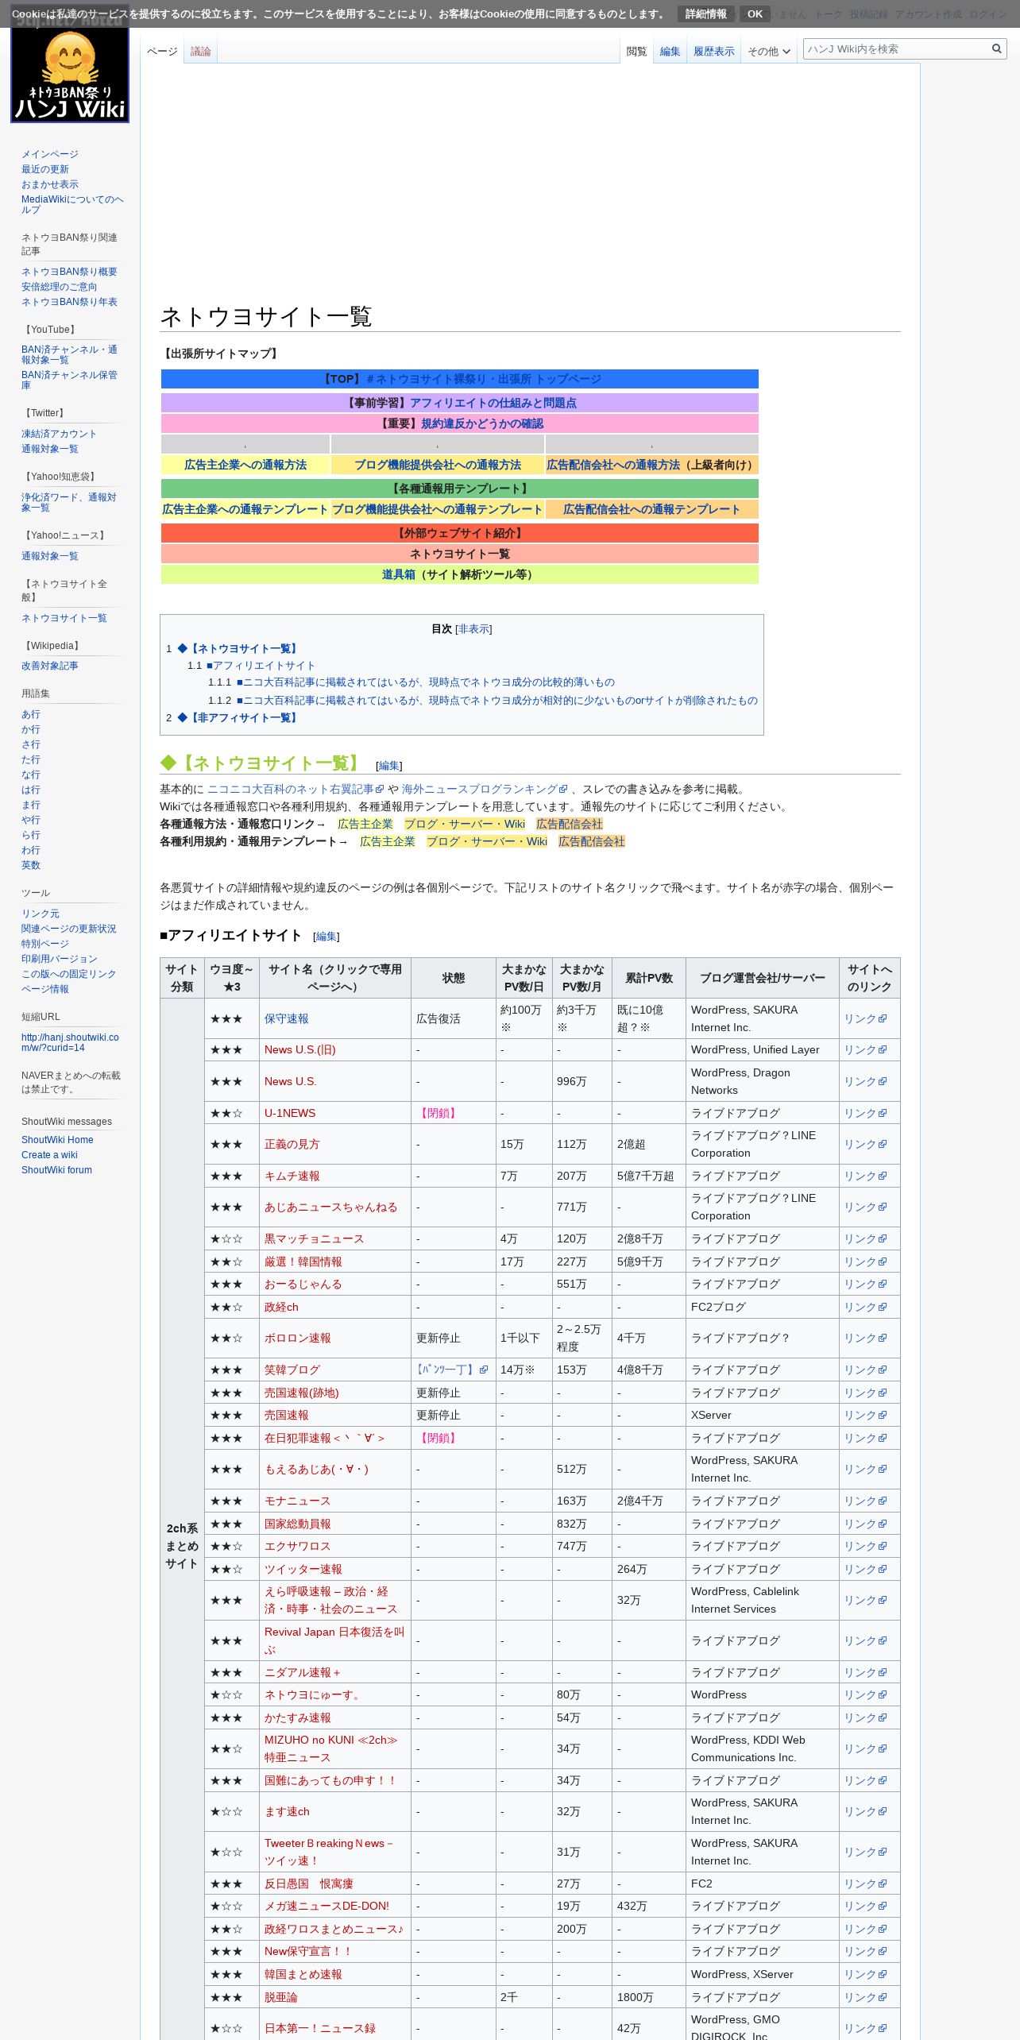The image size is (1020, 2040).
Task: Open external link for 保守速報 row
Action: [865, 1018]
